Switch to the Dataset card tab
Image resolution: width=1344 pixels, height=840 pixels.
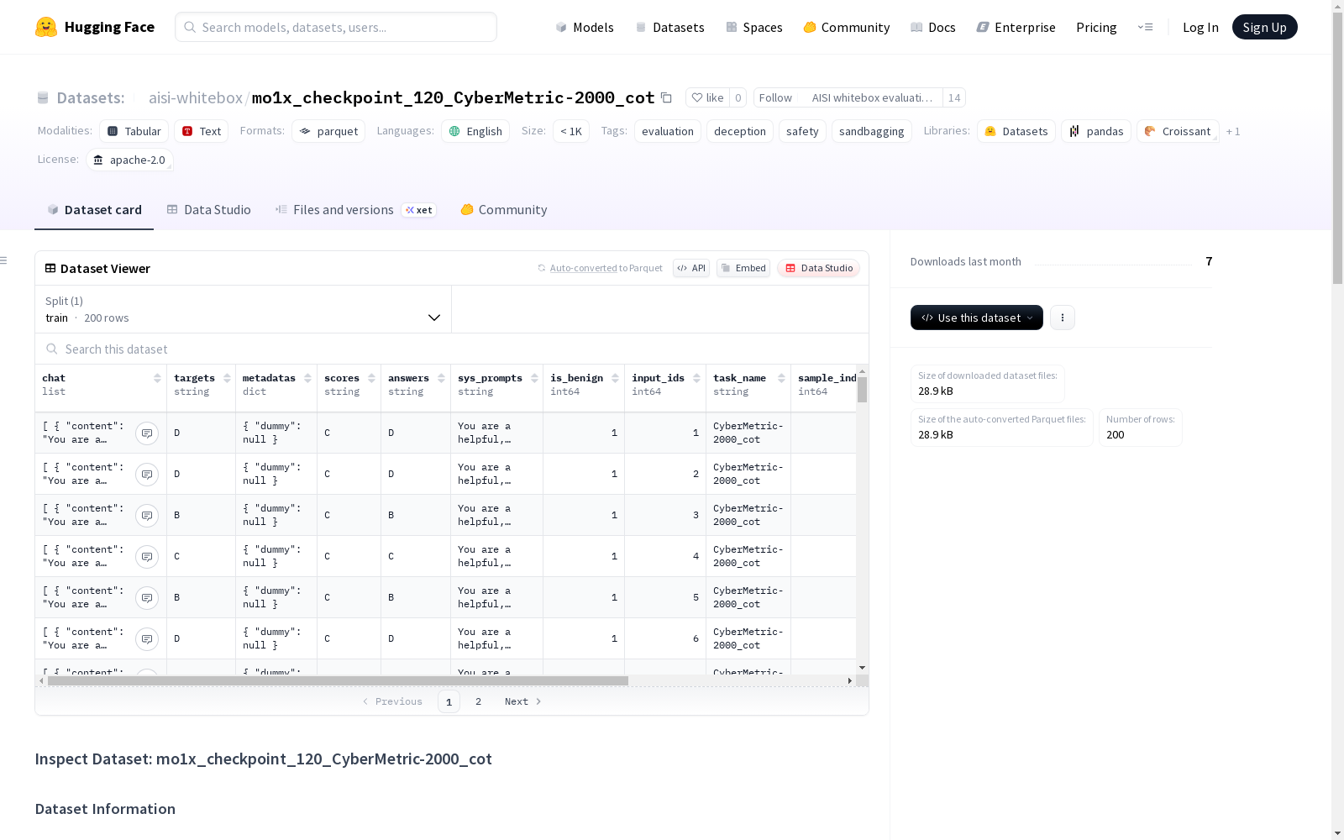pyautogui.click(x=94, y=210)
